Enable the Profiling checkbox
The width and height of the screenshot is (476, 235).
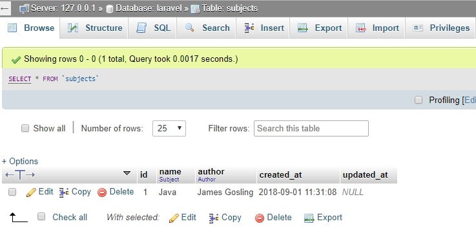[419, 100]
